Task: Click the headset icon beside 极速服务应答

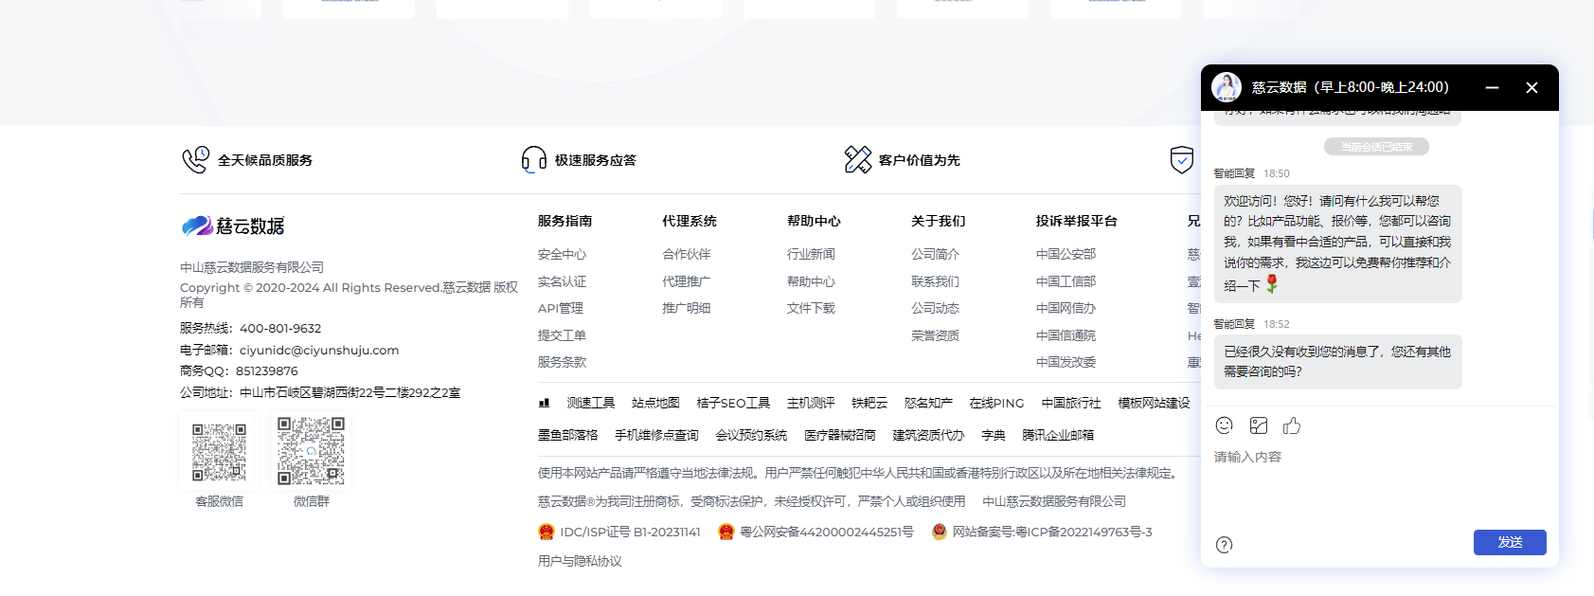Action: [533, 159]
